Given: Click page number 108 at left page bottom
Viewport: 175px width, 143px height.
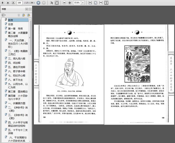Looking at the screenshot, I should (44, 117).
